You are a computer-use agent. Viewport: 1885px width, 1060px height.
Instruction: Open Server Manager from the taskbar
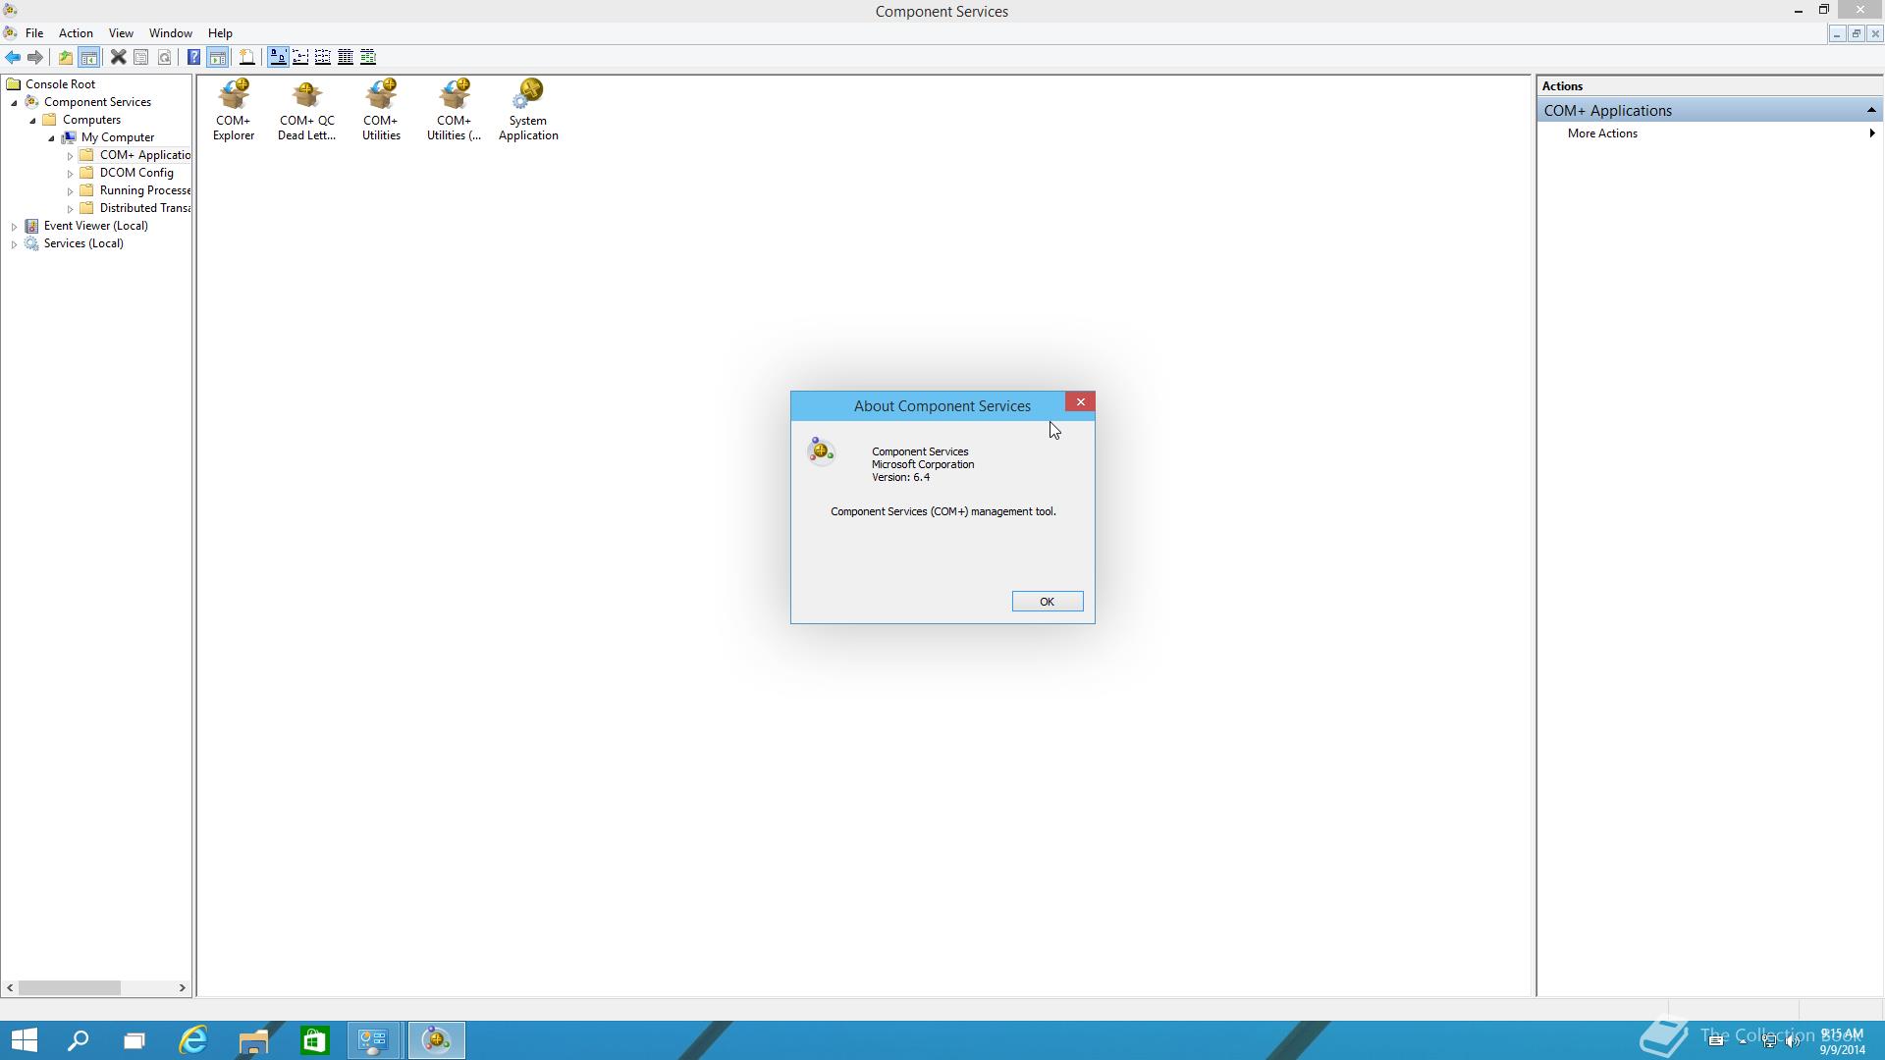click(374, 1040)
